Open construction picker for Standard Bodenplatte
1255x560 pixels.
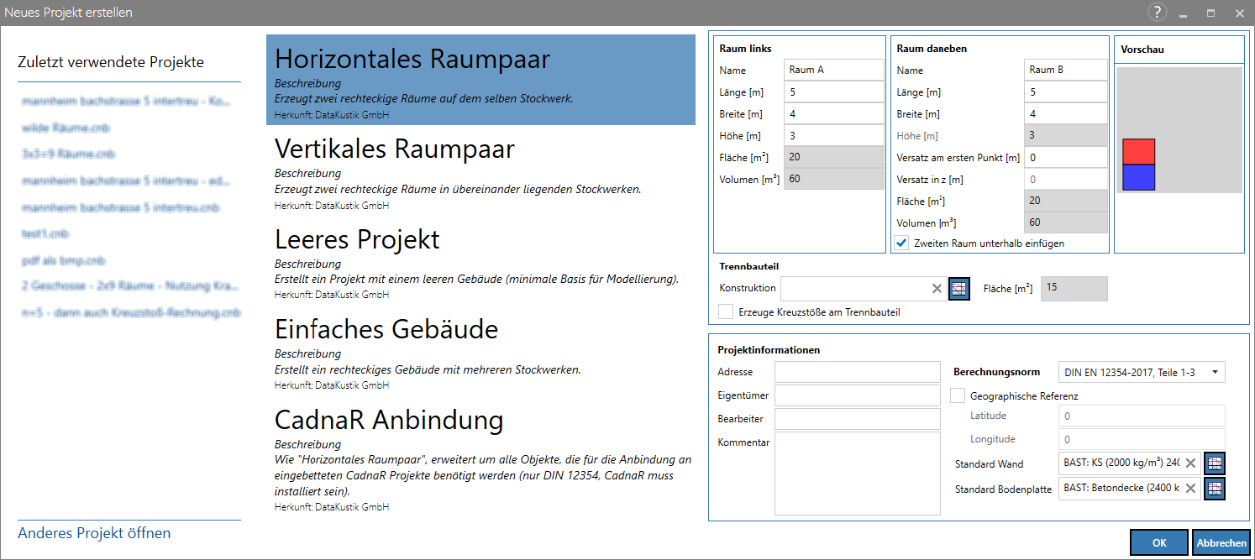[x=1215, y=489]
